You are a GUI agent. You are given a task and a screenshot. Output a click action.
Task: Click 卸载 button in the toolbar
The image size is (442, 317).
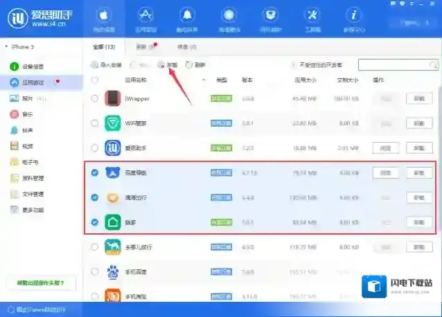coord(168,64)
